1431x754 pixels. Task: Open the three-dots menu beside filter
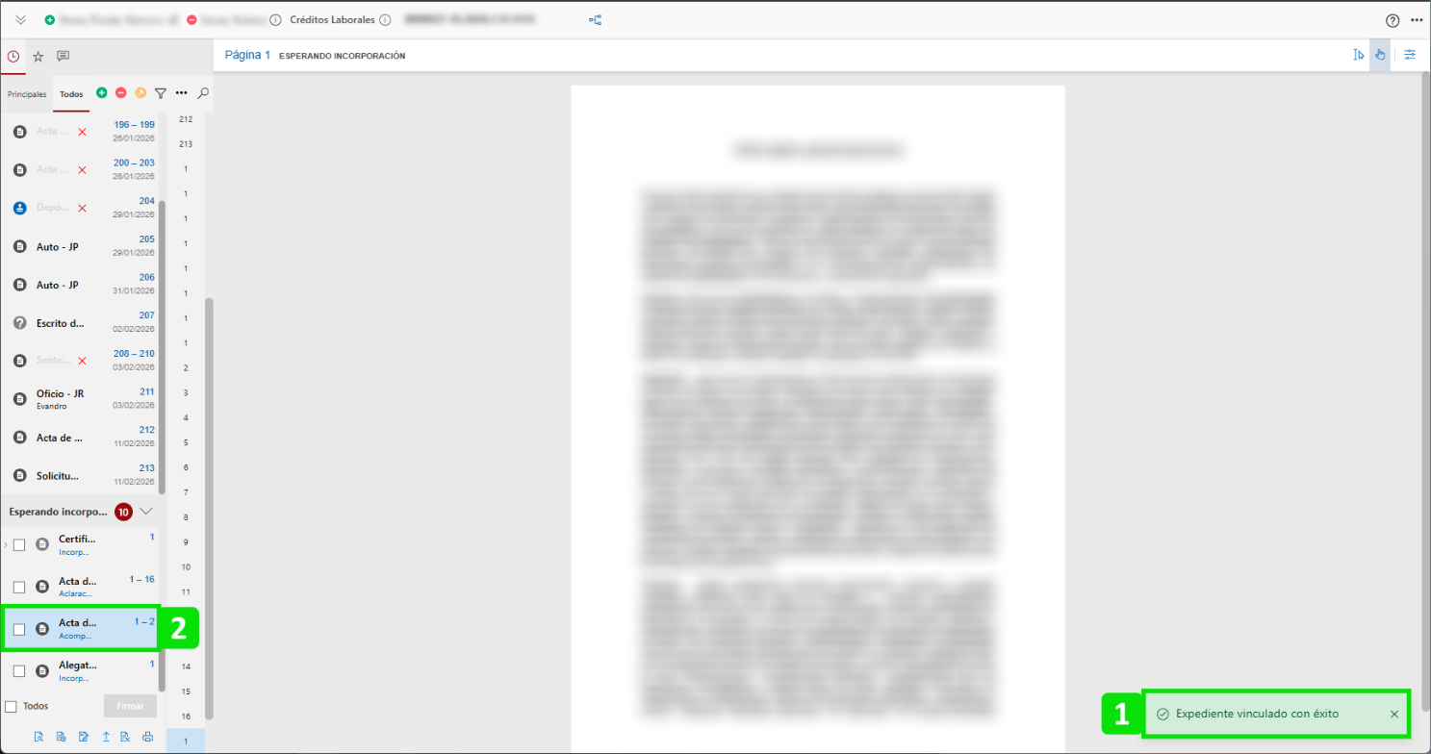tap(181, 93)
